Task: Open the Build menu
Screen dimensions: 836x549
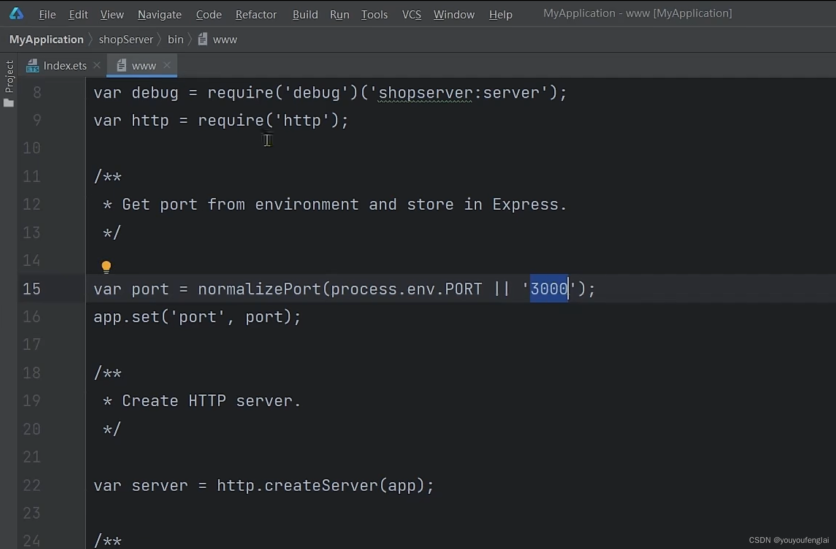Action: [x=305, y=14]
